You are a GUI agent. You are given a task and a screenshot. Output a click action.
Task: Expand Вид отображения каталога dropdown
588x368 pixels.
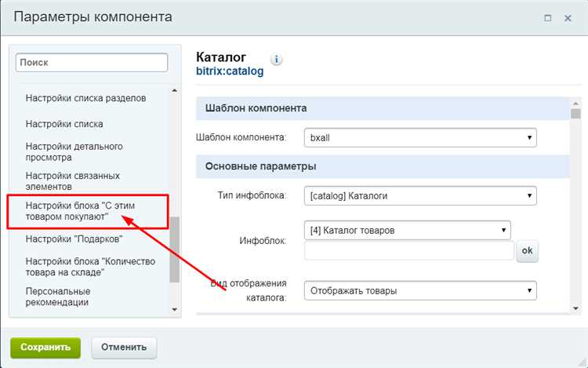(420, 290)
